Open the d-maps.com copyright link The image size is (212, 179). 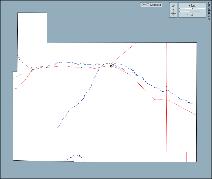tap(209, 11)
